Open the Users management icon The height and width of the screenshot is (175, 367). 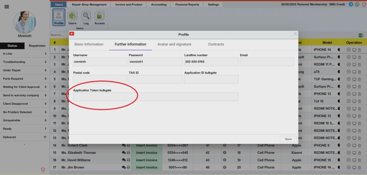click(x=72, y=17)
